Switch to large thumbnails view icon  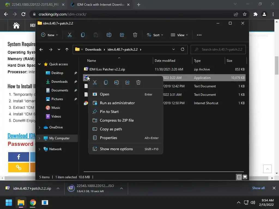245,177
